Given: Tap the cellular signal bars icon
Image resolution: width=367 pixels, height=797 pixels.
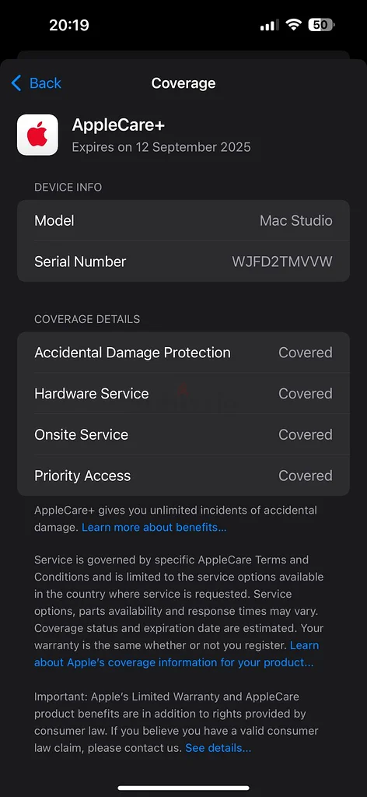Looking at the screenshot, I should [270, 26].
